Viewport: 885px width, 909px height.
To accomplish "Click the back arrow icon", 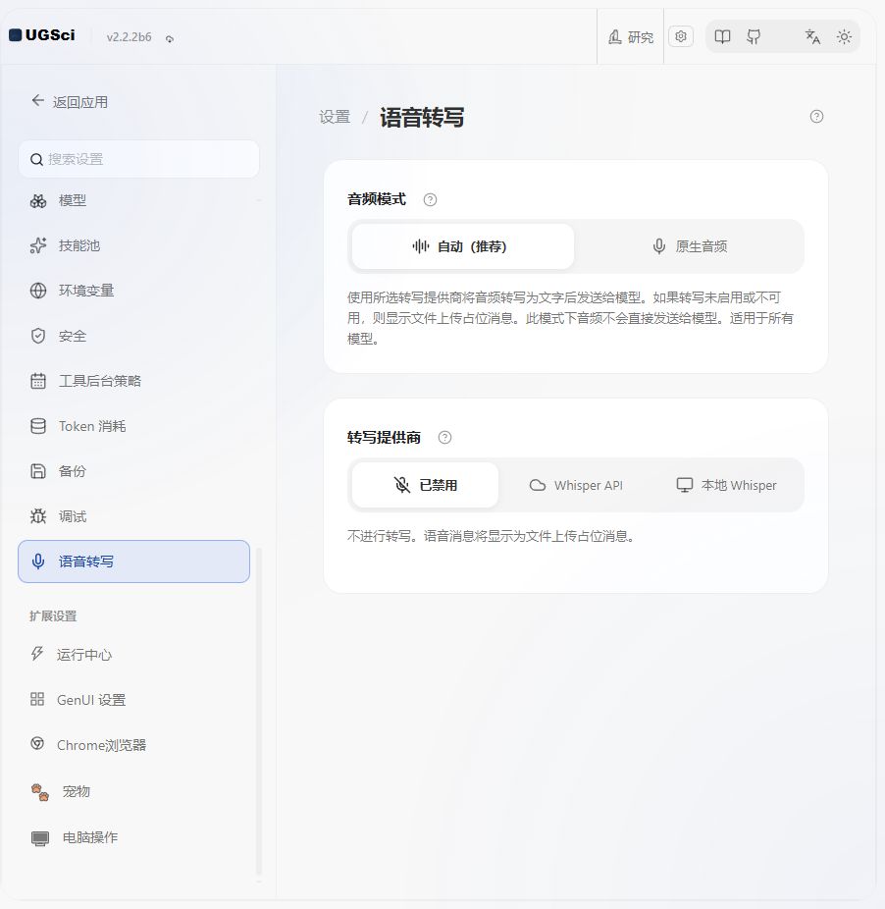I will pyautogui.click(x=37, y=101).
